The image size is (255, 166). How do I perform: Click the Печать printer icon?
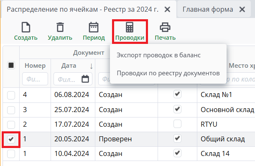click(165, 27)
